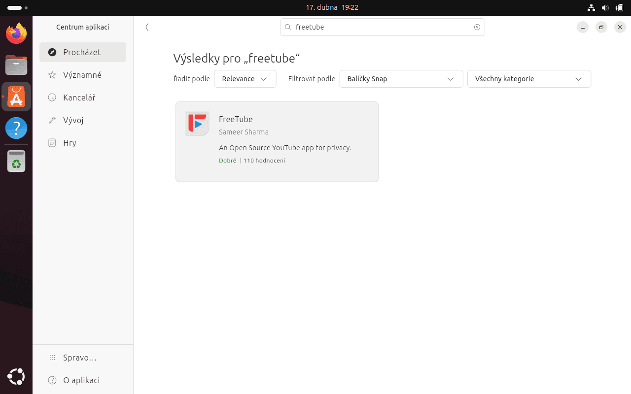Close the App Center window
The width and height of the screenshot is (631, 394).
[x=620, y=28]
